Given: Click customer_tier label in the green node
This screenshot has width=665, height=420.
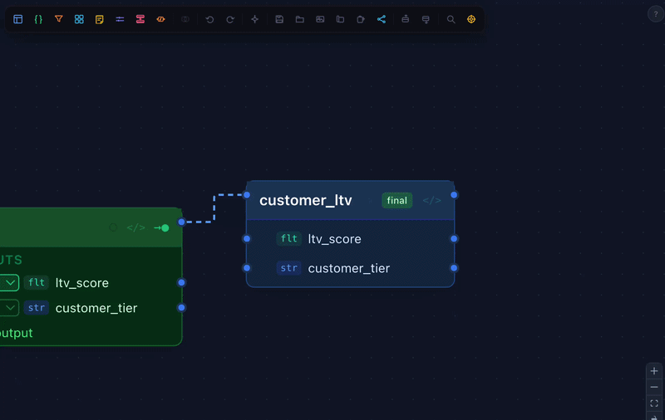Looking at the screenshot, I should click(96, 308).
